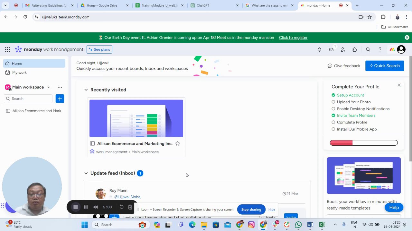This screenshot has height=231, width=412.
Task: Close the Complete Your Profile panel
Action: coord(399,85)
